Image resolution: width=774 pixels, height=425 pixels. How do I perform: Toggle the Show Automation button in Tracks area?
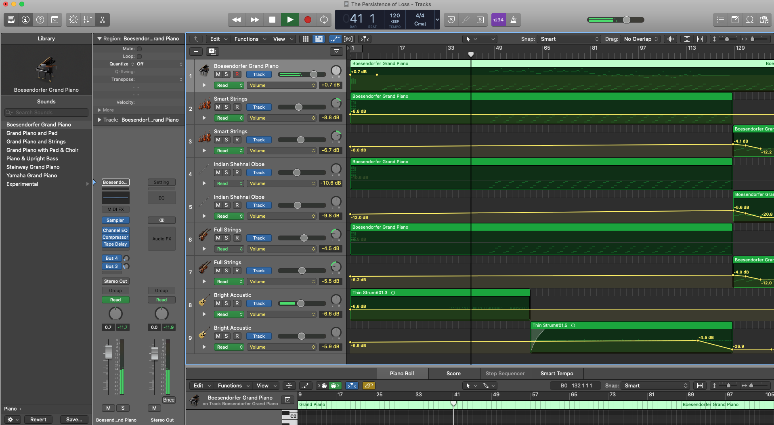tap(335, 39)
